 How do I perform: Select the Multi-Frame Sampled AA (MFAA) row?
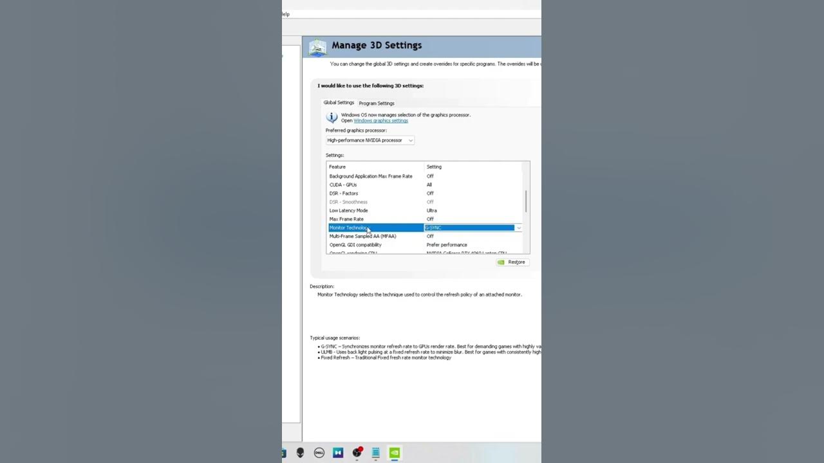tap(425, 236)
